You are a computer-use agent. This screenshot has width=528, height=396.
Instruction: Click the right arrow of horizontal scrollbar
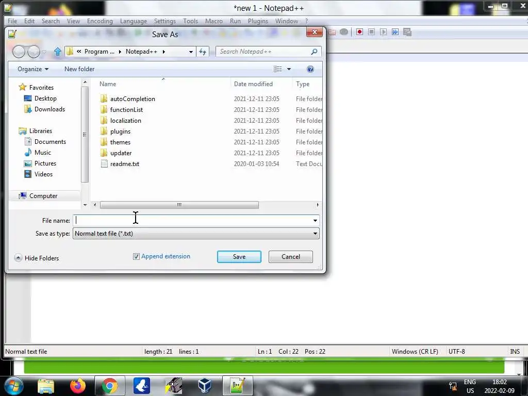pos(318,205)
